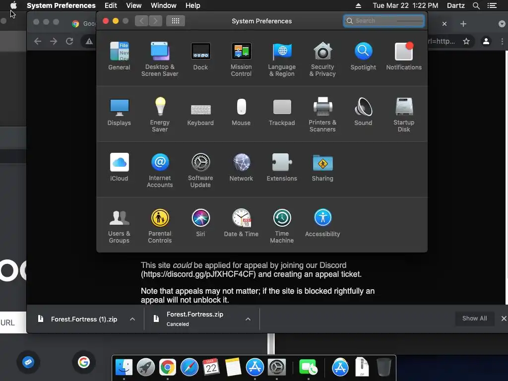Viewport: 508px width, 381px height.
Task: Click the Dartz user name in menu bar
Action: (x=455, y=5)
